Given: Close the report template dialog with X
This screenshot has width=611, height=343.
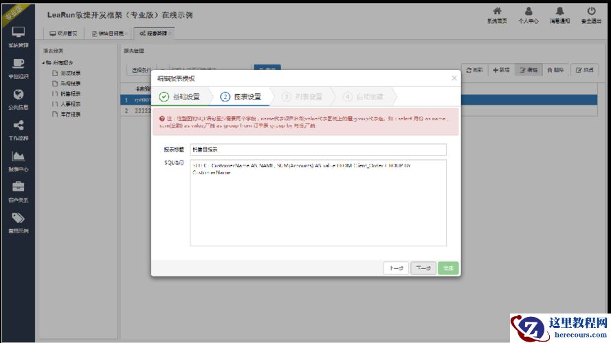Looking at the screenshot, I should click(x=454, y=78).
